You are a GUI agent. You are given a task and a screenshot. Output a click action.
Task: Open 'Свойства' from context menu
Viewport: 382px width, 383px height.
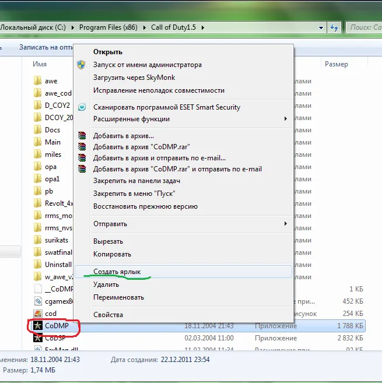tap(183, 315)
